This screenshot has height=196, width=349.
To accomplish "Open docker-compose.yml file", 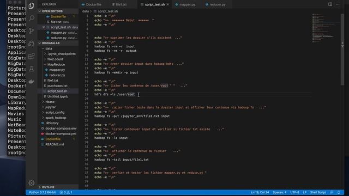I will click(58, 134).
